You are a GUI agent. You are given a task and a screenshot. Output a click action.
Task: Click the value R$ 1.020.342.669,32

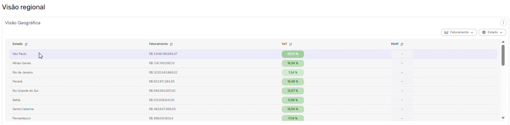click(163, 72)
